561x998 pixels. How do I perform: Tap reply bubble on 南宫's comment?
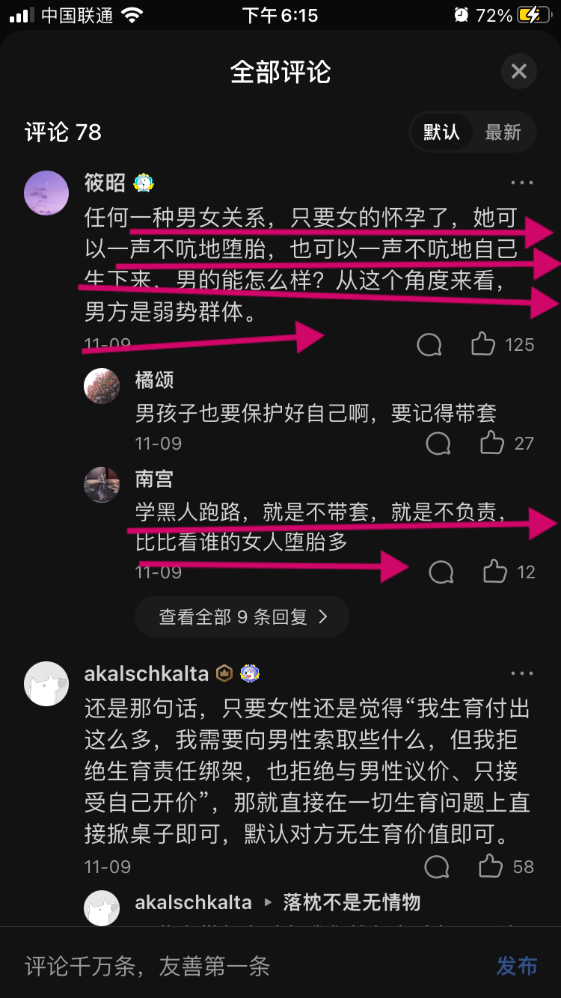[x=441, y=572]
